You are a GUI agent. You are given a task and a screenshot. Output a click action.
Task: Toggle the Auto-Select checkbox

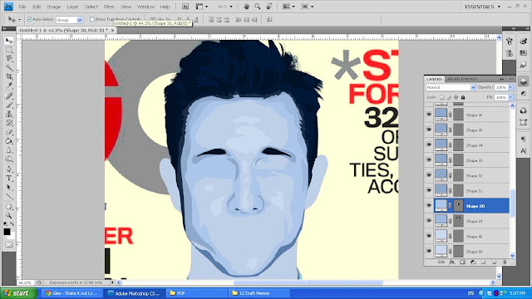[29, 19]
